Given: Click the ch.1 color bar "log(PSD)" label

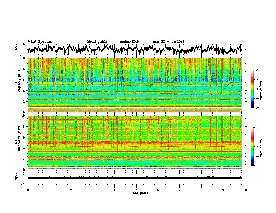Looking at the screenshot, I should click(x=261, y=91).
